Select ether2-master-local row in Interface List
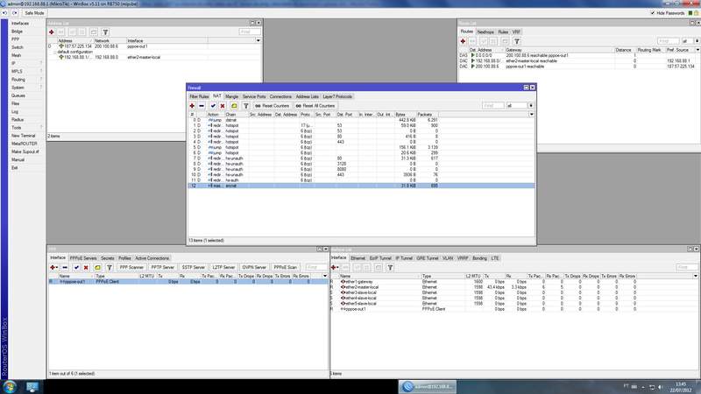The width and height of the screenshot is (701, 394). [x=514, y=287]
